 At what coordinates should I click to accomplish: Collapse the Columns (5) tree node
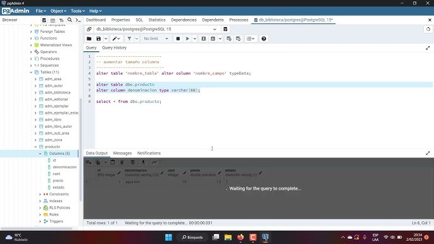40,154
